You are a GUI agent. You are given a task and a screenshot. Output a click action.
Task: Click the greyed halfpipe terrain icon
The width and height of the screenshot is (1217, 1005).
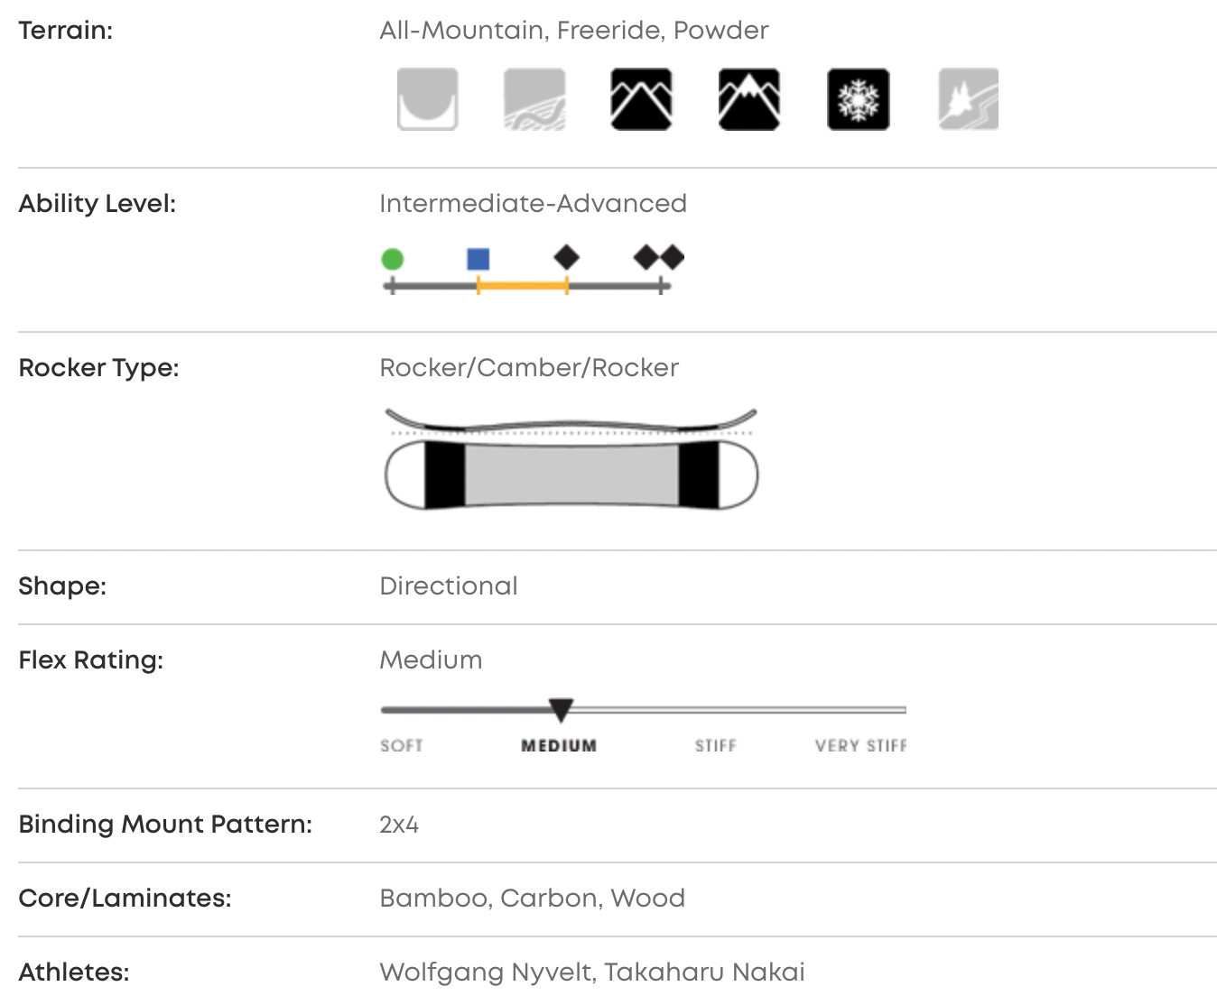428,99
